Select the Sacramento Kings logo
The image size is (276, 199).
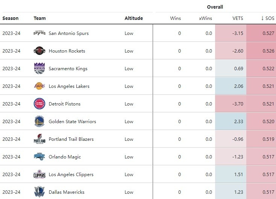39,68
